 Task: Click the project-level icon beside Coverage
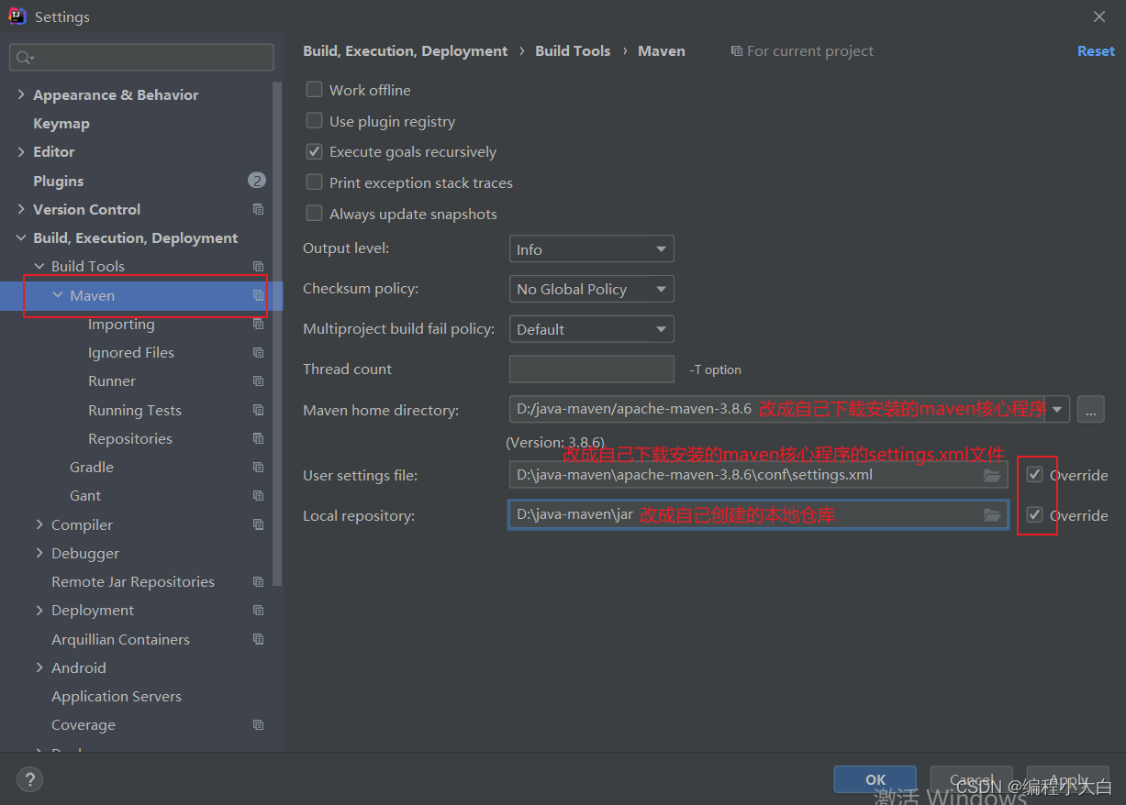[x=258, y=724]
